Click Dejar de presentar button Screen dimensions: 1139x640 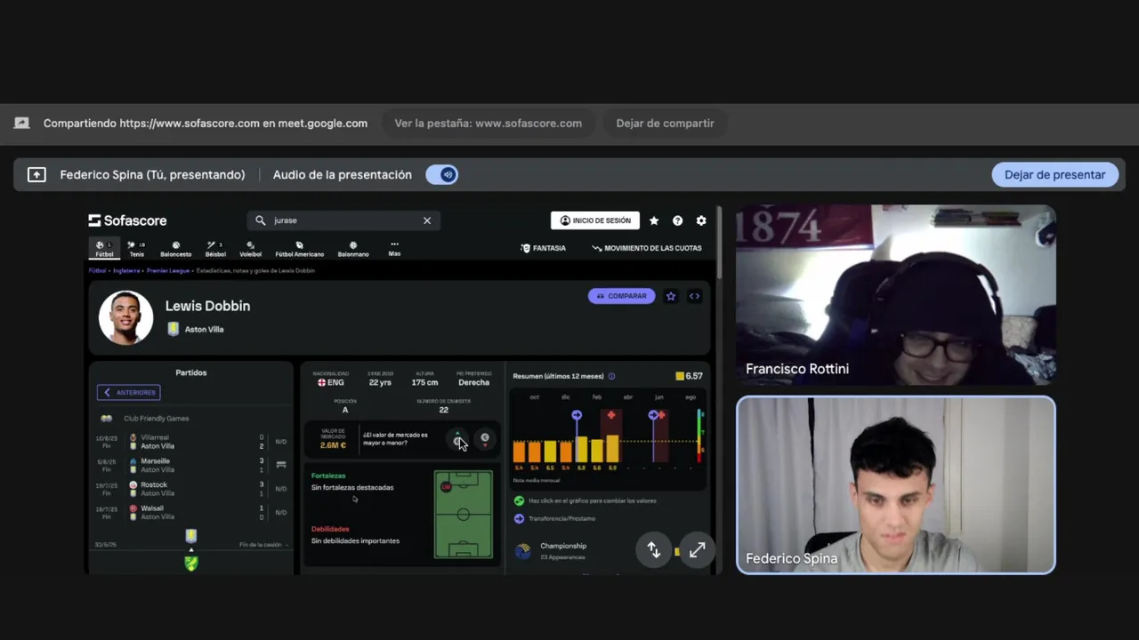[1054, 175]
